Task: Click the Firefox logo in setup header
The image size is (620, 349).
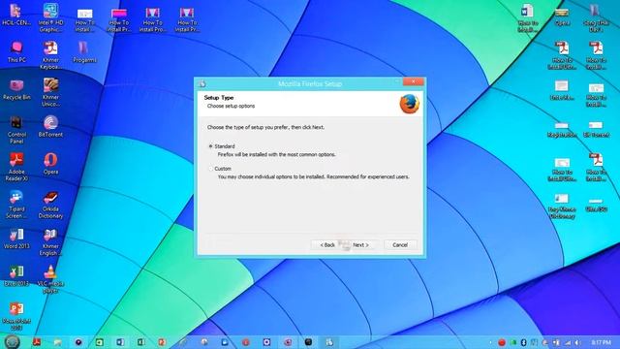Action: [409, 104]
